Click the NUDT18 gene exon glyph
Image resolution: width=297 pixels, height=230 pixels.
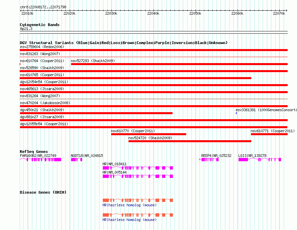76,160
